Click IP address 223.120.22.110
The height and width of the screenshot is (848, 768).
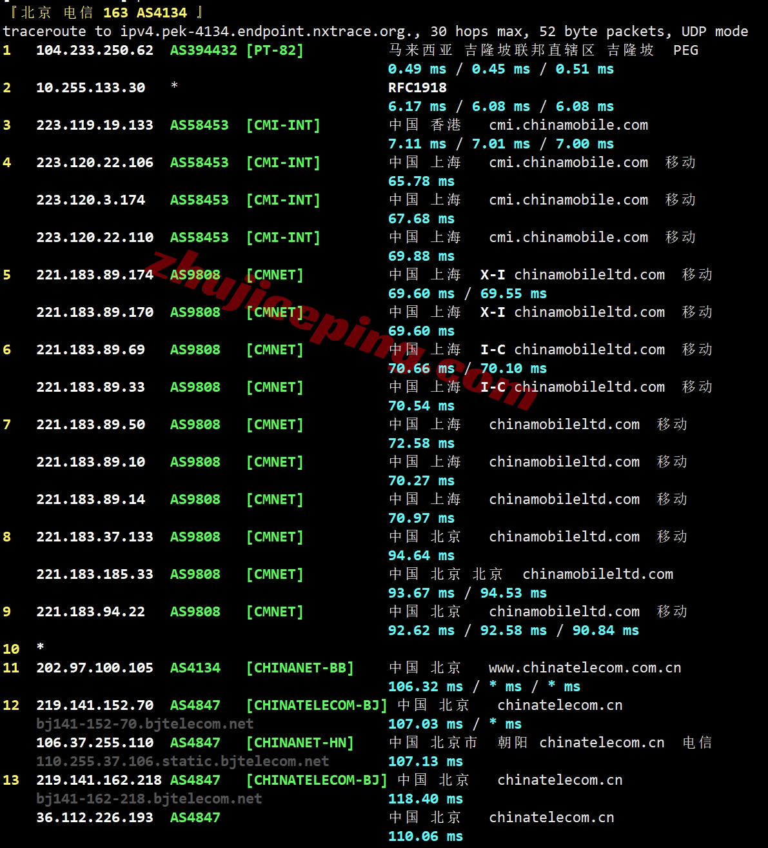point(95,237)
